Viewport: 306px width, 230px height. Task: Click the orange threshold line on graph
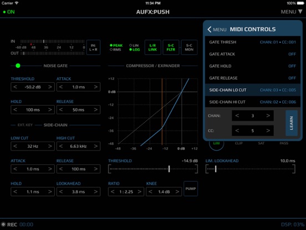[x=162, y=112]
